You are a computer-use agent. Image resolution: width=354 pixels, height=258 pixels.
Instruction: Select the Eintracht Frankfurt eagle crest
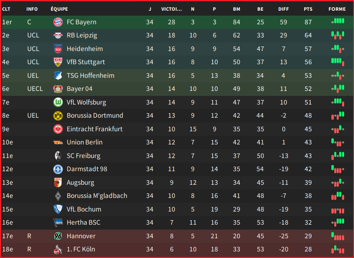(x=58, y=129)
